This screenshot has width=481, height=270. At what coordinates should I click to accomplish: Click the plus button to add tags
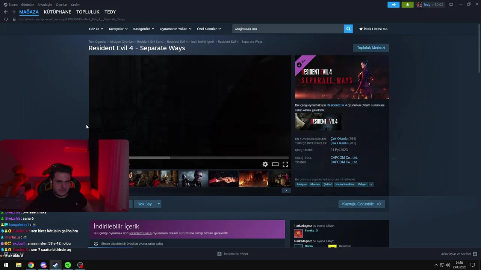click(371, 184)
